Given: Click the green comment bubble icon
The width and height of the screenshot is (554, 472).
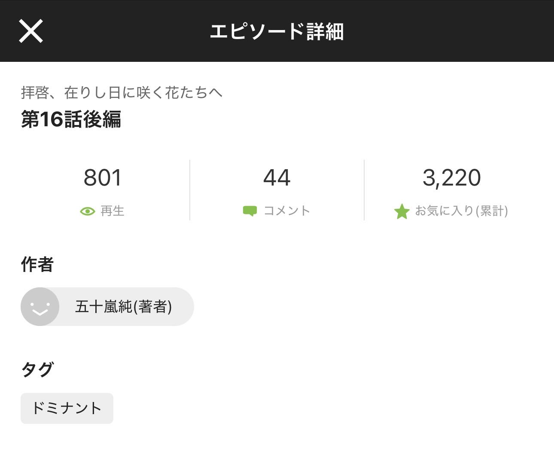Looking at the screenshot, I should tap(250, 211).
